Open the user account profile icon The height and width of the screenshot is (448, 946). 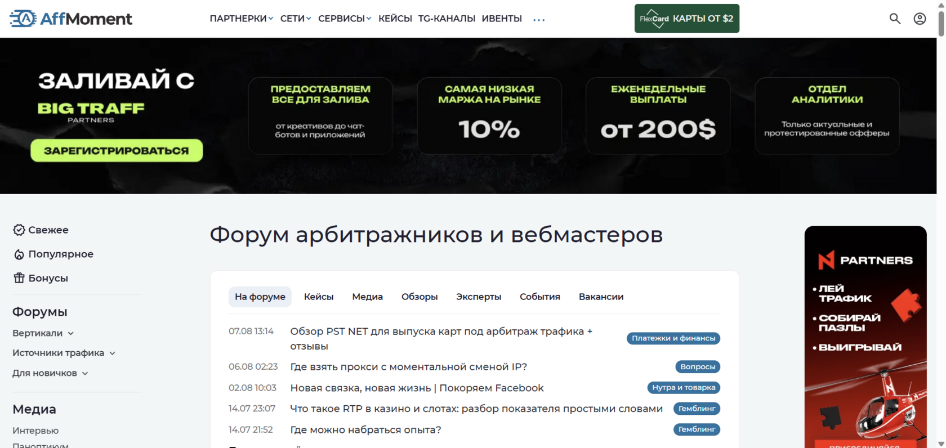click(x=920, y=19)
